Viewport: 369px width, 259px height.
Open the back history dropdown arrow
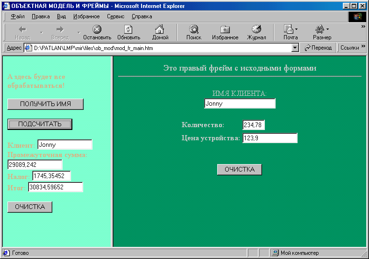coord(42,33)
